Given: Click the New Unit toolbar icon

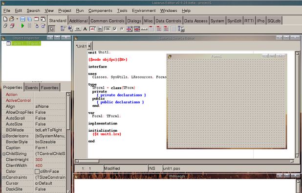Looking at the screenshot, I should [5, 19].
